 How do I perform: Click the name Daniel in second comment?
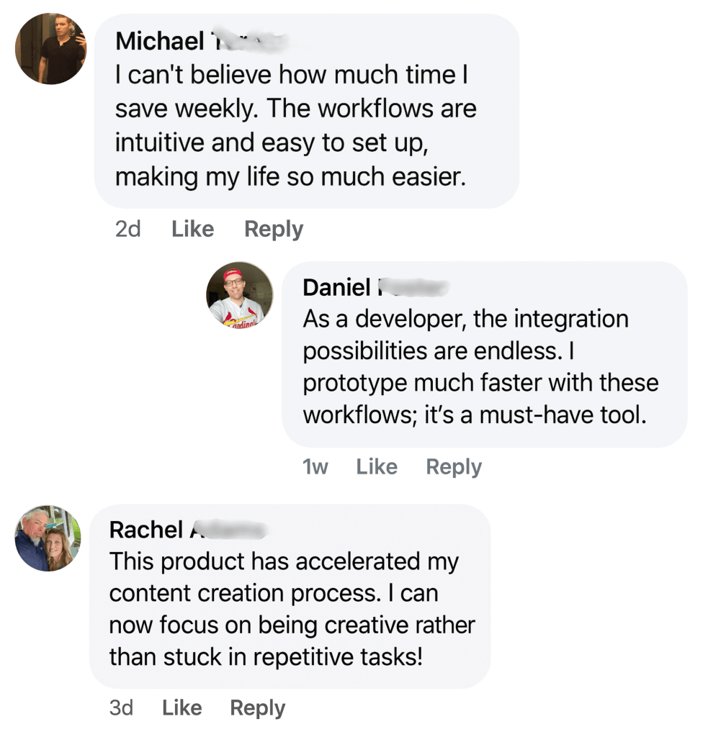coord(336,287)
